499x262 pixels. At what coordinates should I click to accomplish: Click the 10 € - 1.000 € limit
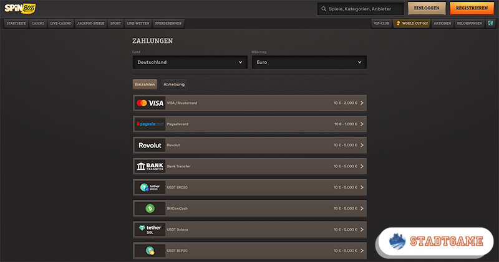point(346,124)
